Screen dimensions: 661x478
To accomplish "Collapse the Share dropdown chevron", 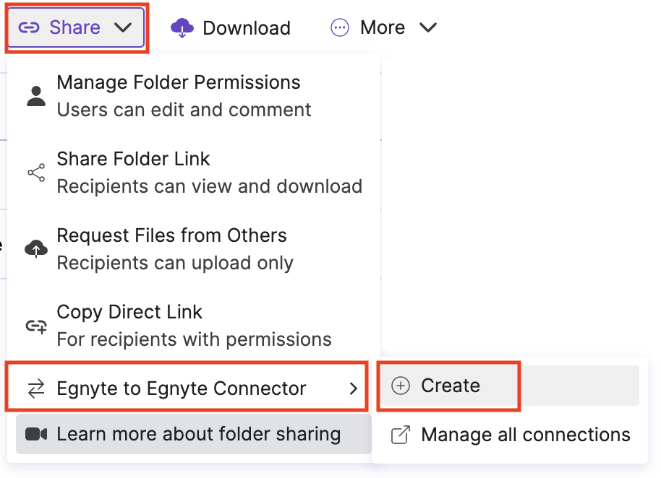I will click(x=123, y=28).
